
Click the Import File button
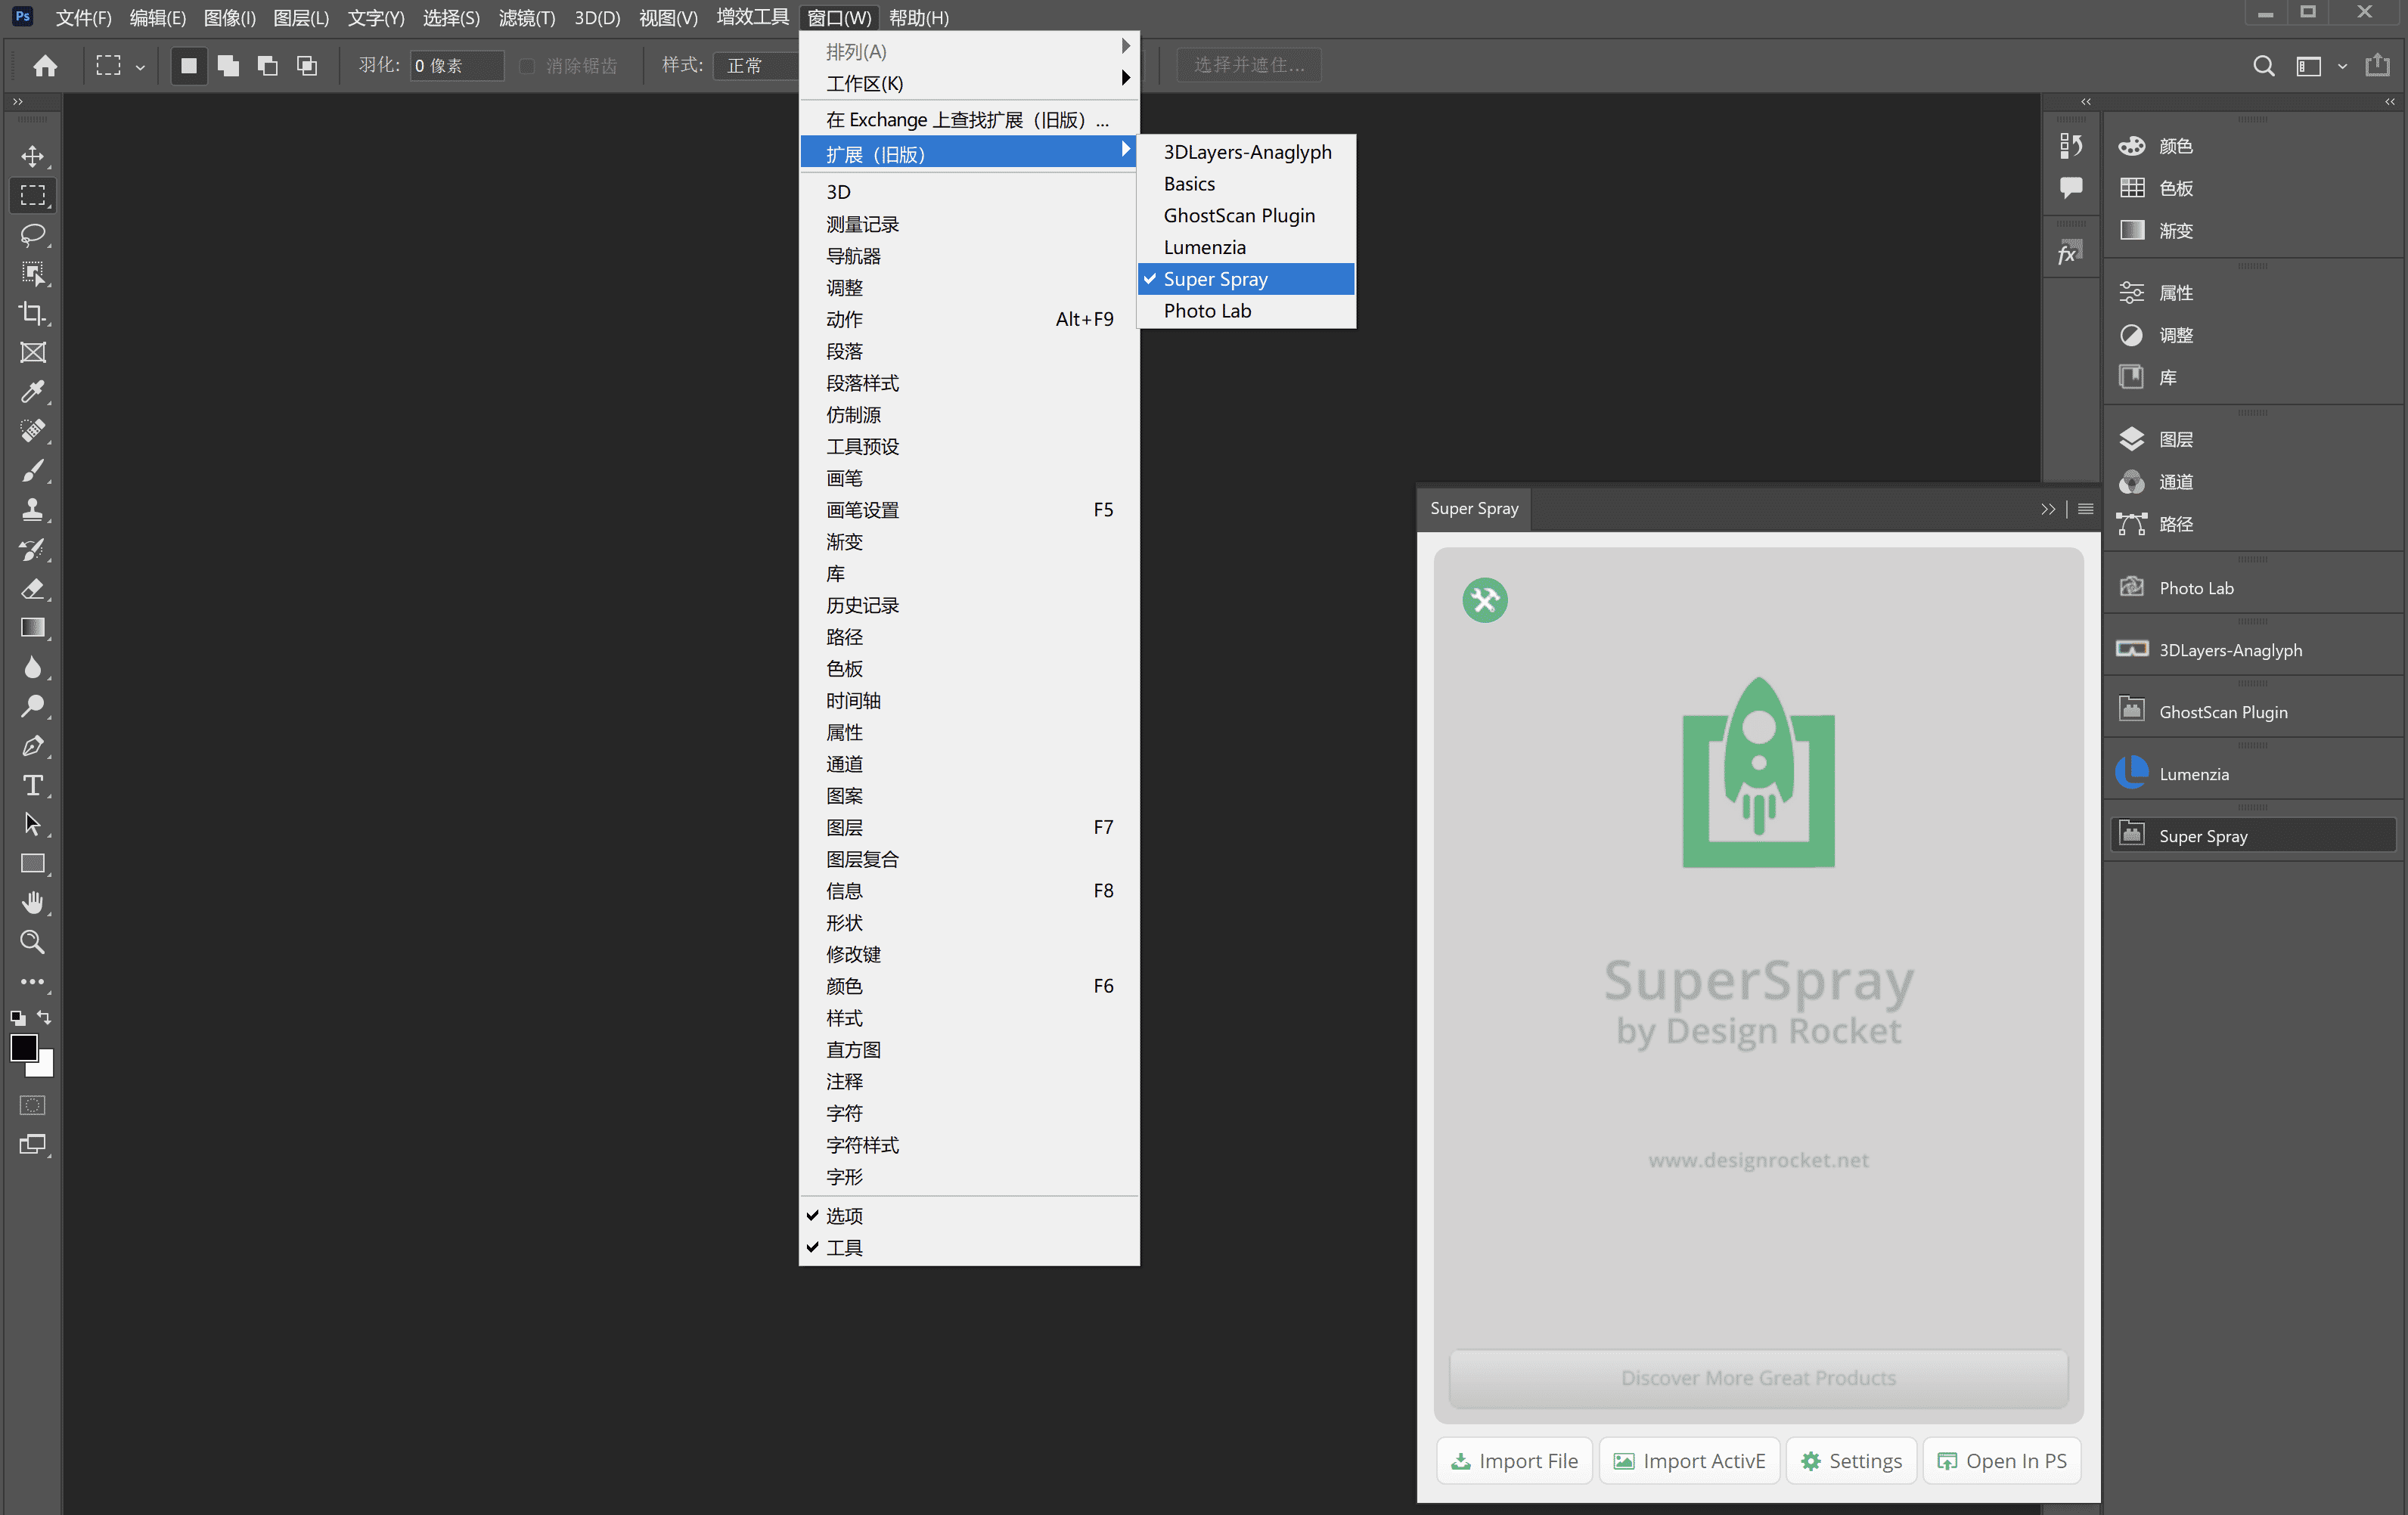1514,1461
